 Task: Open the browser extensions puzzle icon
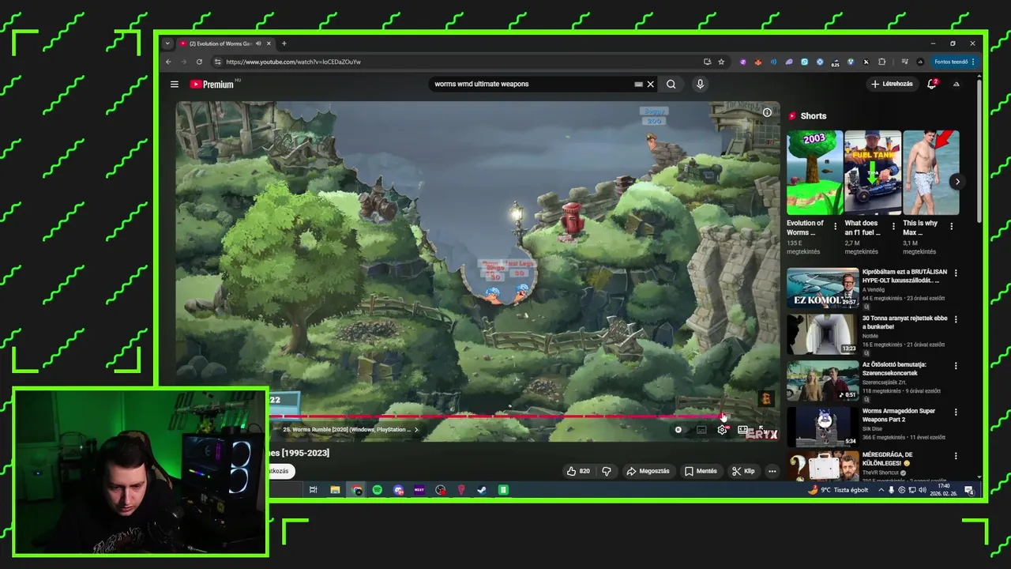881,62
